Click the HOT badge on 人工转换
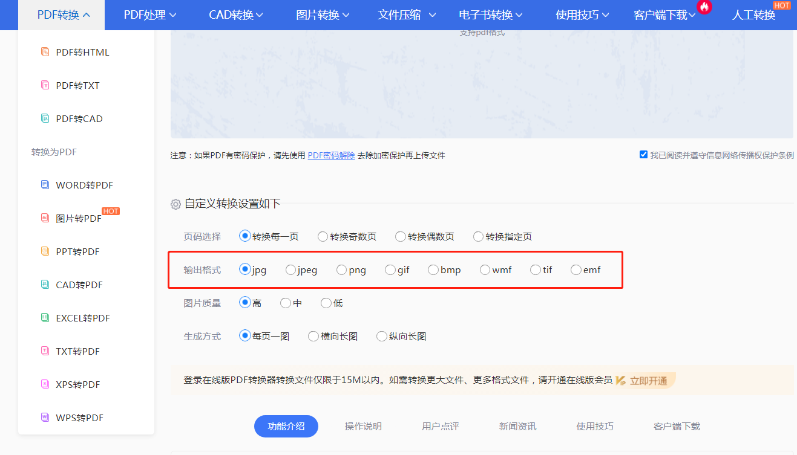797x455 pixels. coord(782,5)
